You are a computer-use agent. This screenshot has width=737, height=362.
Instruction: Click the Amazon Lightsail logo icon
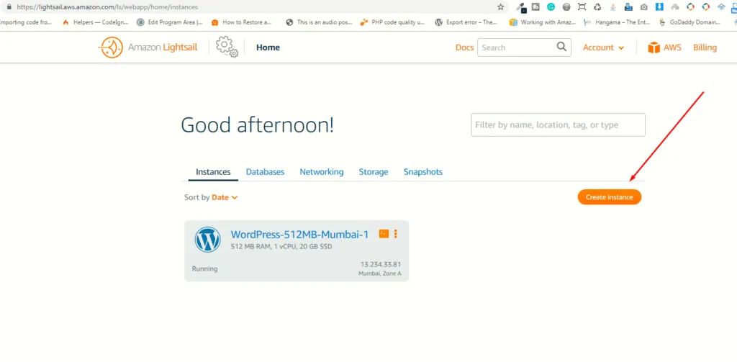click(x=111, y=47)
